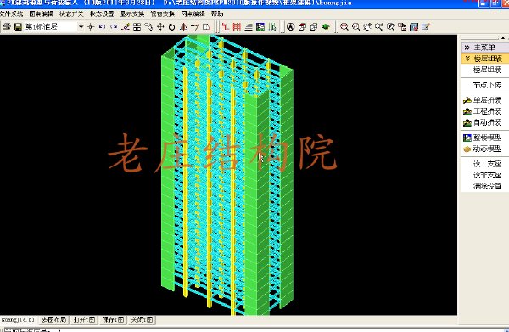Select 单层拼装 in the side panel
This screenshot has width=509, height=332.
coord(483,100)
